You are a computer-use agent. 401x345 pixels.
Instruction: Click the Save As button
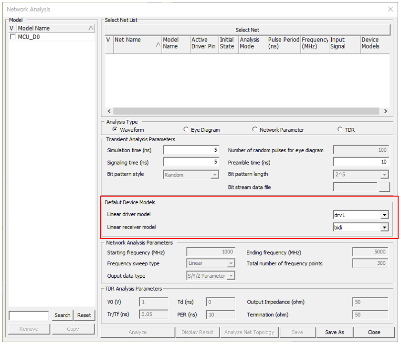point(334,332)
